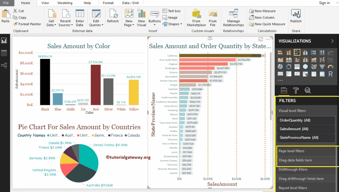Open Relationships view from left sidebar
339x192 pixels.
coord(4,65)
